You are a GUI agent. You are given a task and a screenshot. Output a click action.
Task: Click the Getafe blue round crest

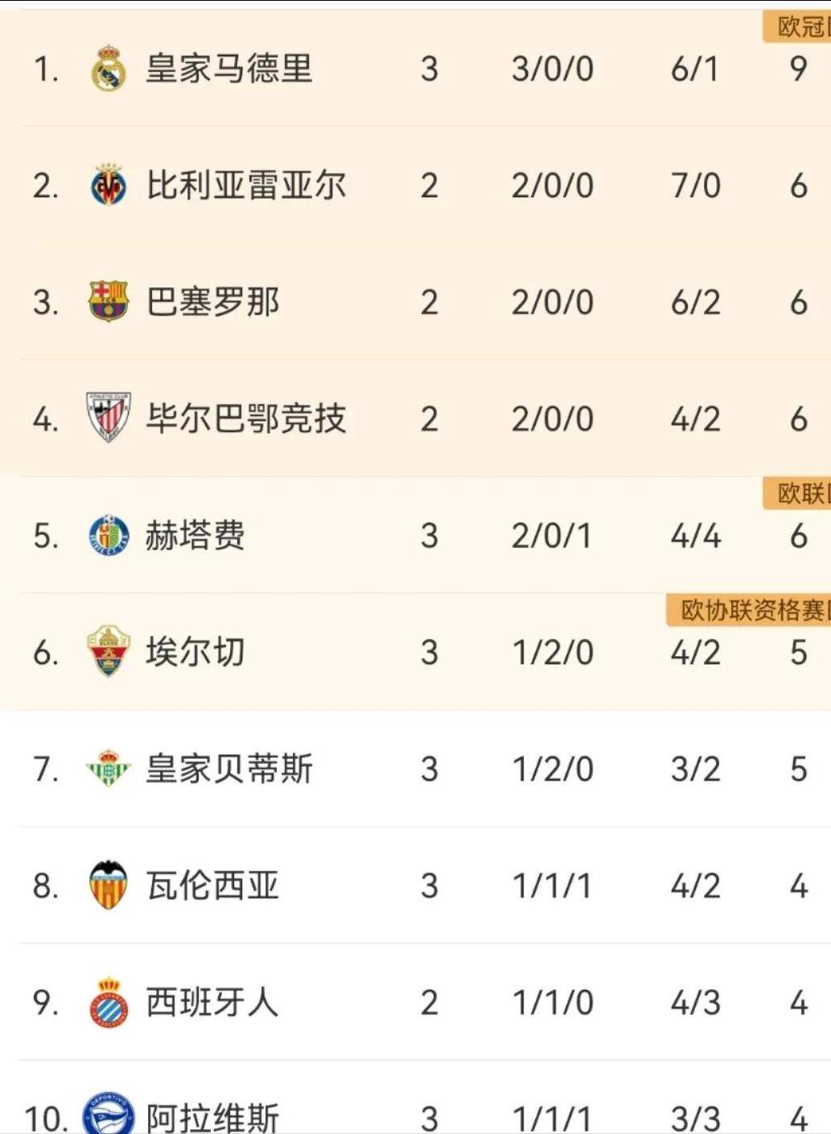108,535
